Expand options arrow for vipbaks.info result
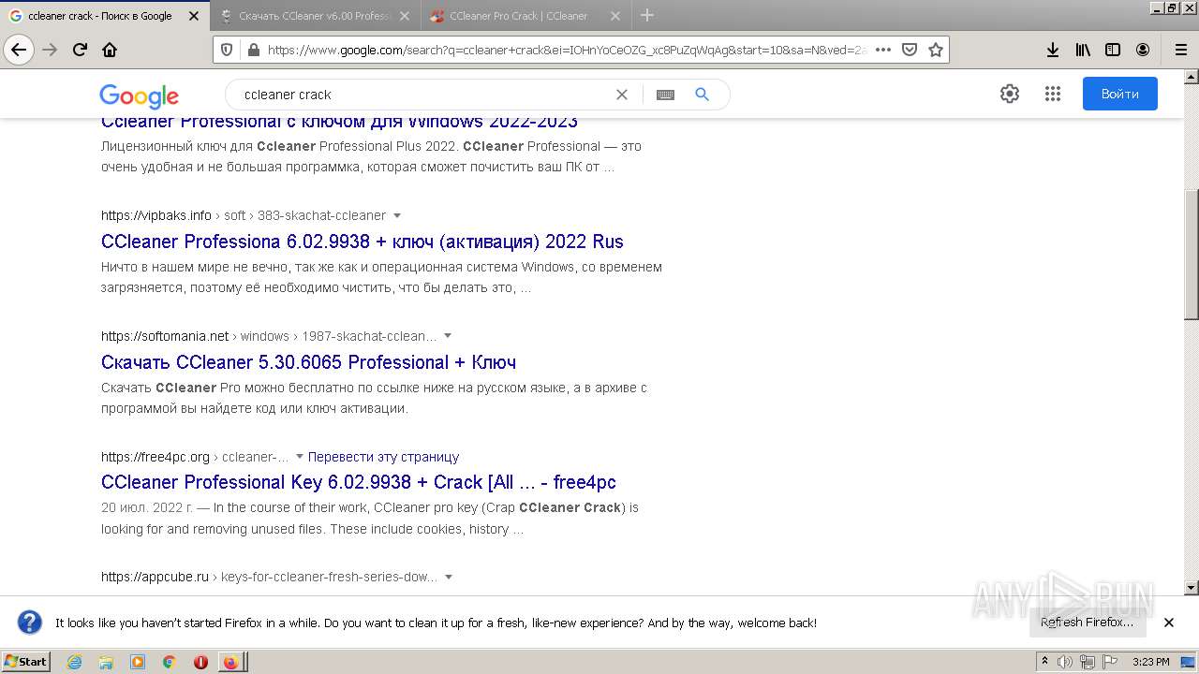 pos(397,215)
